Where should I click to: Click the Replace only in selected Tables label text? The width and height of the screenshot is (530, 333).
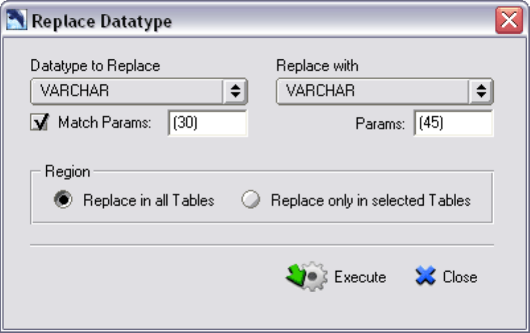click(371, 200)
